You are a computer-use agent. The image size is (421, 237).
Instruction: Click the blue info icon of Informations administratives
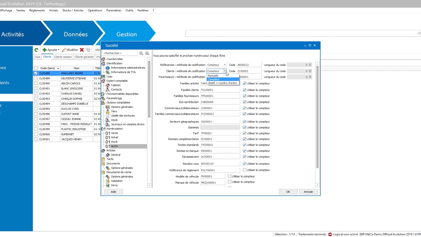pyautogui.click(x=108, y=68)
